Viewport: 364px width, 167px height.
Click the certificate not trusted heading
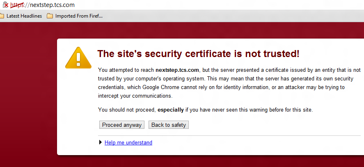(198, 54)
